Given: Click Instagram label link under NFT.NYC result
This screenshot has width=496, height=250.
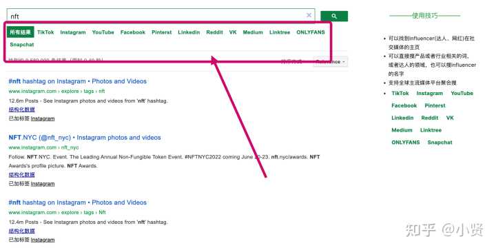Looking at the screenshot, I should [43, 184].
